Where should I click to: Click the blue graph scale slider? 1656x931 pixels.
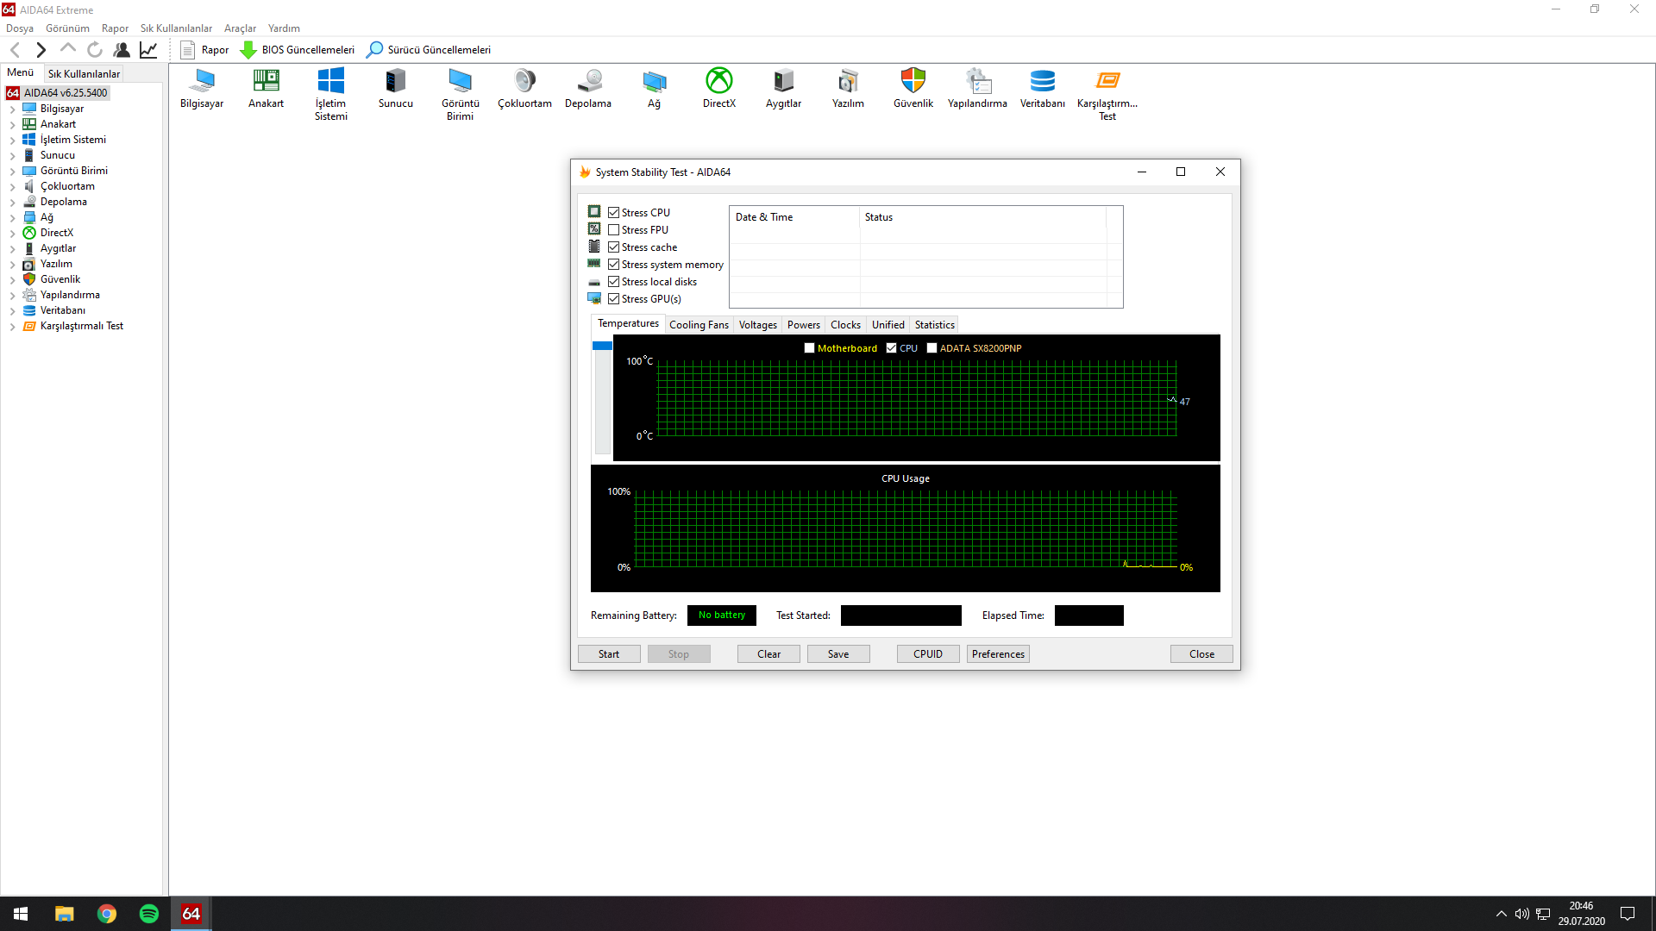point(602,346)
